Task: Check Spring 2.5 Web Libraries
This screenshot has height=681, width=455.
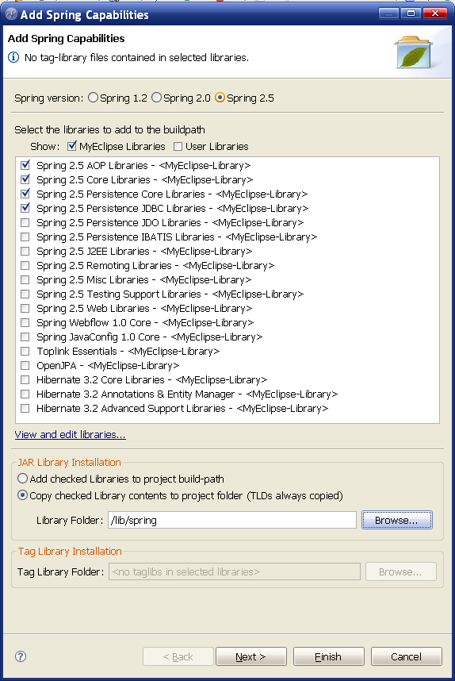Action: coord(25,309)
